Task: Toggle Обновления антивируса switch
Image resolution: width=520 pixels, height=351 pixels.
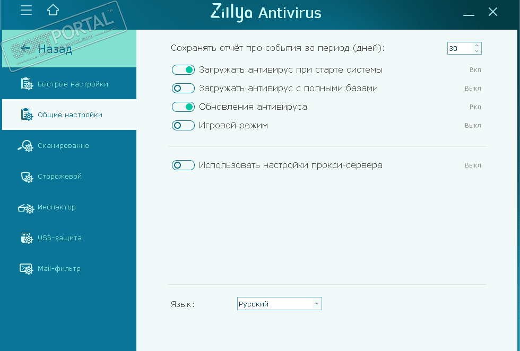Action: coord(183,107)
